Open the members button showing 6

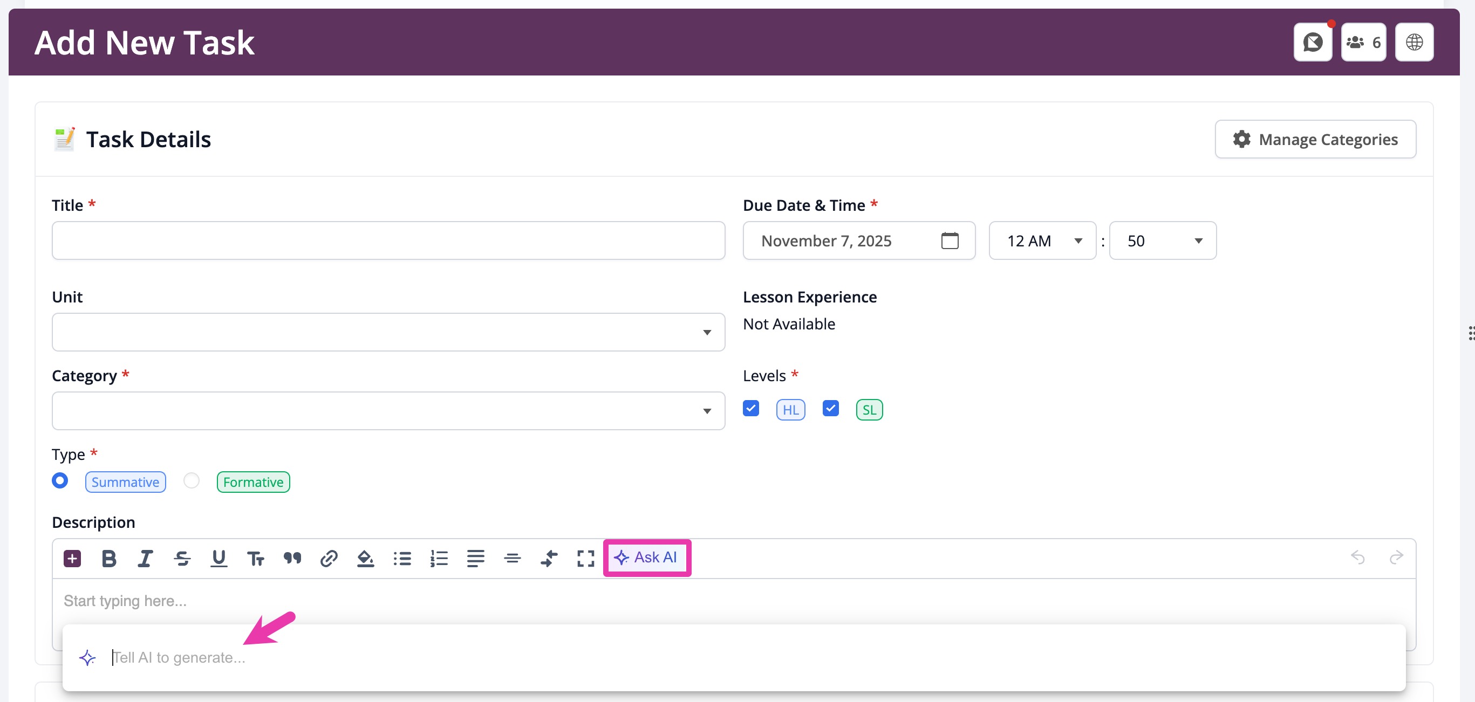click(x=1363, y=43)
